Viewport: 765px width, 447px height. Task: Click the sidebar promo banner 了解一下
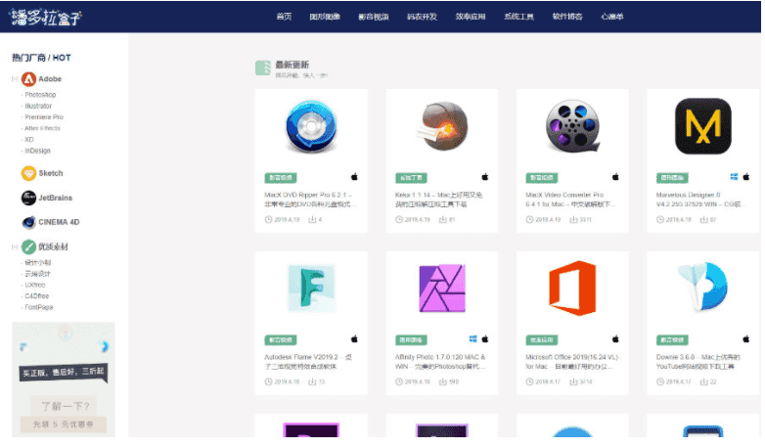click(x=64, y=380)
